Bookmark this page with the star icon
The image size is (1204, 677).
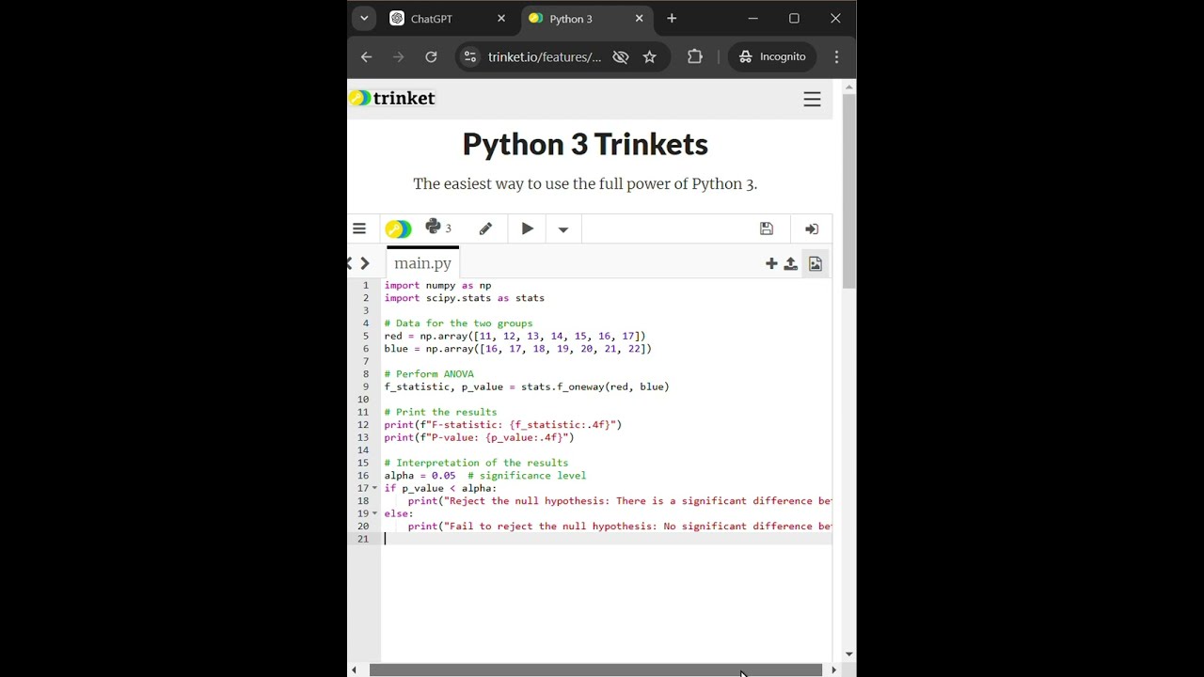pyautogui.click(x=649, y=57)
